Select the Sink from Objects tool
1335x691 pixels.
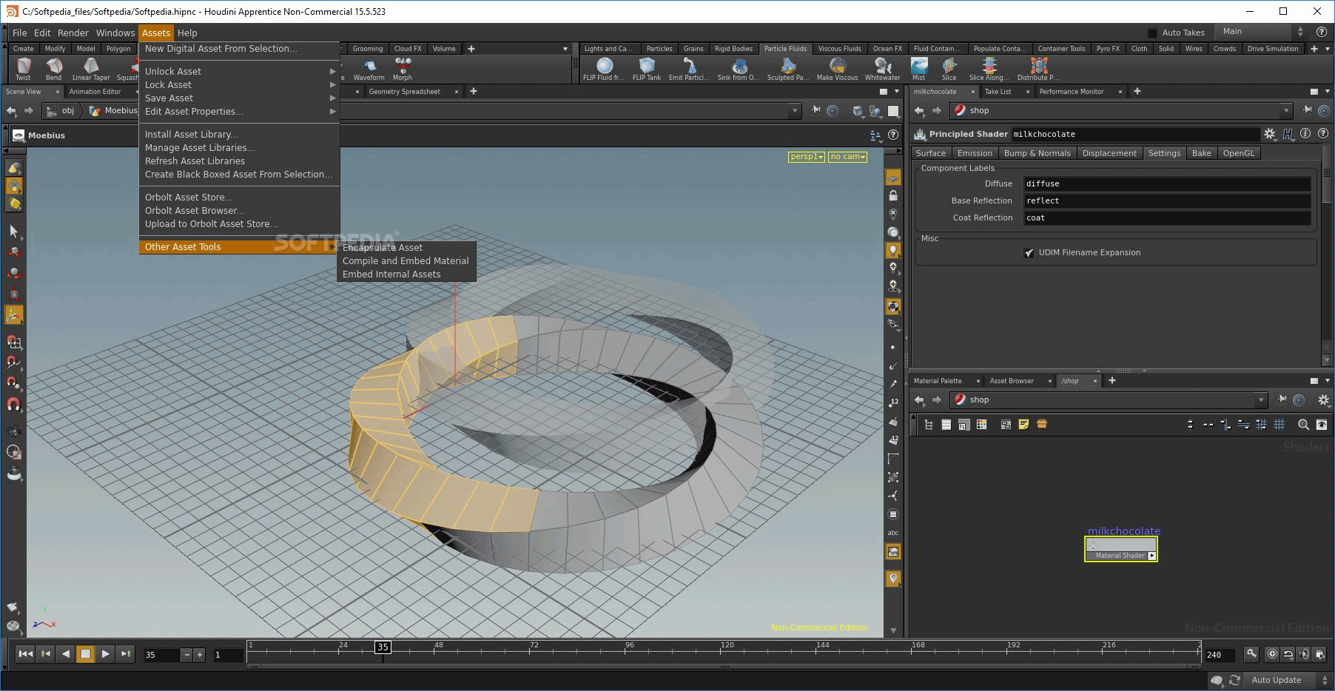coord(739,69)
